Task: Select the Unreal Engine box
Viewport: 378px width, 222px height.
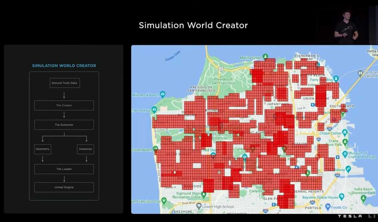Action: pos(64,187)
